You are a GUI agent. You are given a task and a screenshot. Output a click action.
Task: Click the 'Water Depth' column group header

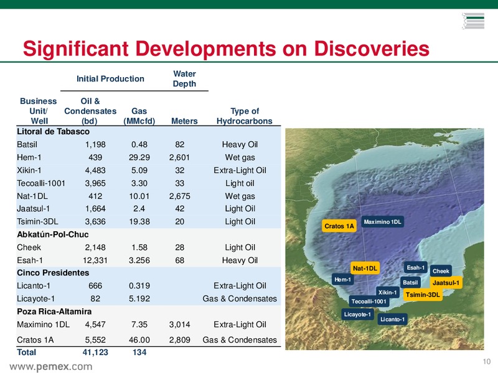pyautogui.click(x=184, y=79)
